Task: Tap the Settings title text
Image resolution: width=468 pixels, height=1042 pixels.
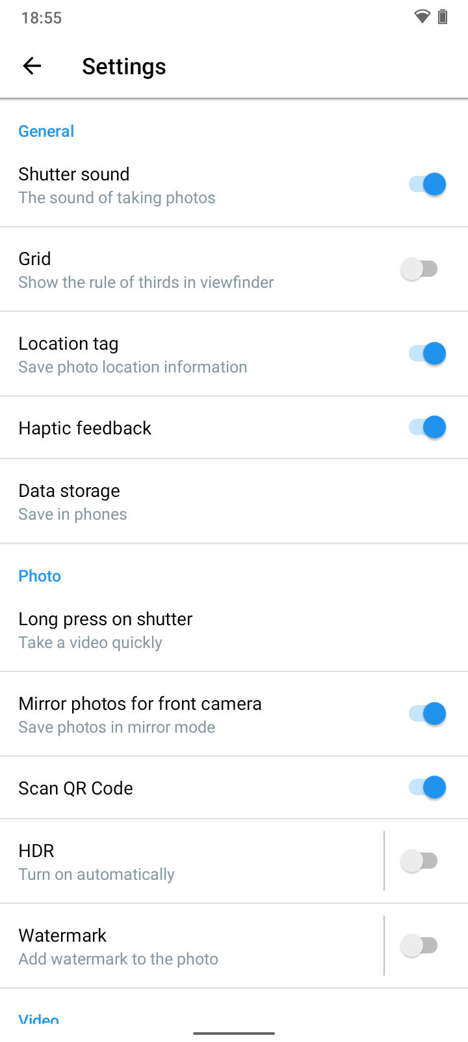Action: pyautogui.click(x=124, y=66)
